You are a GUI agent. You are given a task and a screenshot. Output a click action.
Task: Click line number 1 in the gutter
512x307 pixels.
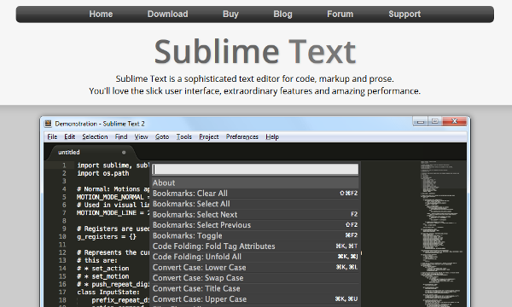[x=64, y=165]
